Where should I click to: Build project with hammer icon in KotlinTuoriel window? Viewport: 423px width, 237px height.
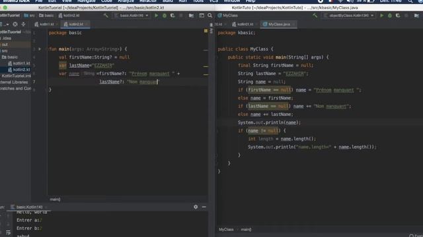[x=106, y=16]
